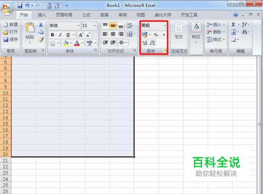Open the borders dropdown arrow
Viewport: 263px width, 194px height.
click(x=58, y=43)
